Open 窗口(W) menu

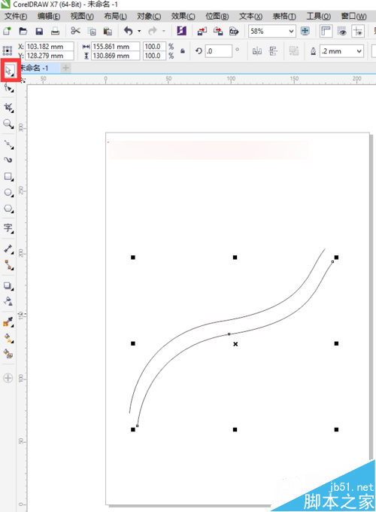click(x=354, y=17)
